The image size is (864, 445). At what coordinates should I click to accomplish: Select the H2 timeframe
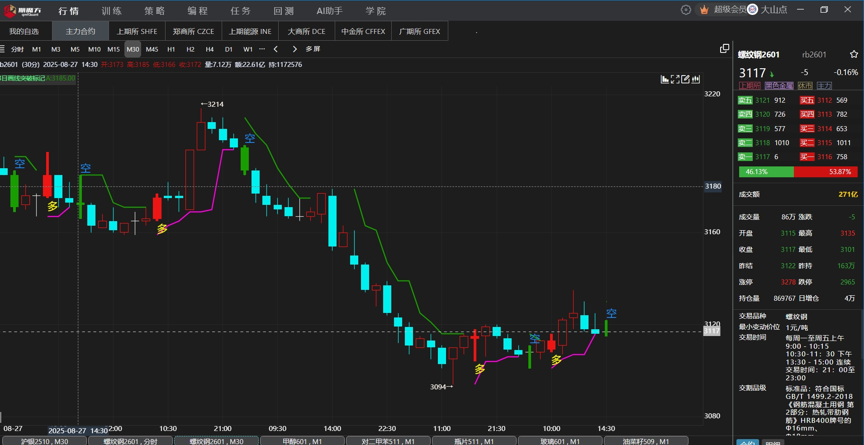(x=190, y=49)
